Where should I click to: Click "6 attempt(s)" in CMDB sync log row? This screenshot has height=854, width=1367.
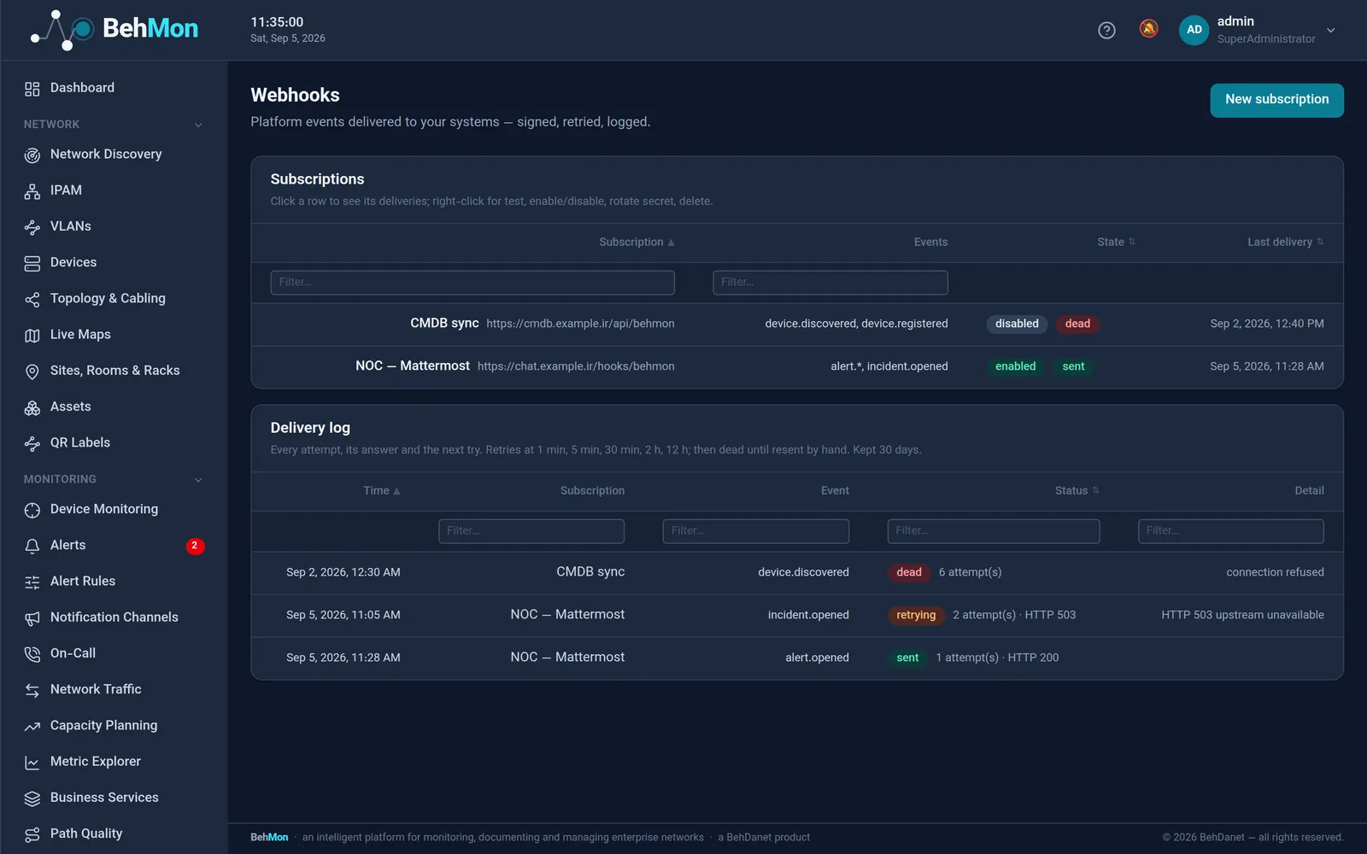[x=970, y=573]
